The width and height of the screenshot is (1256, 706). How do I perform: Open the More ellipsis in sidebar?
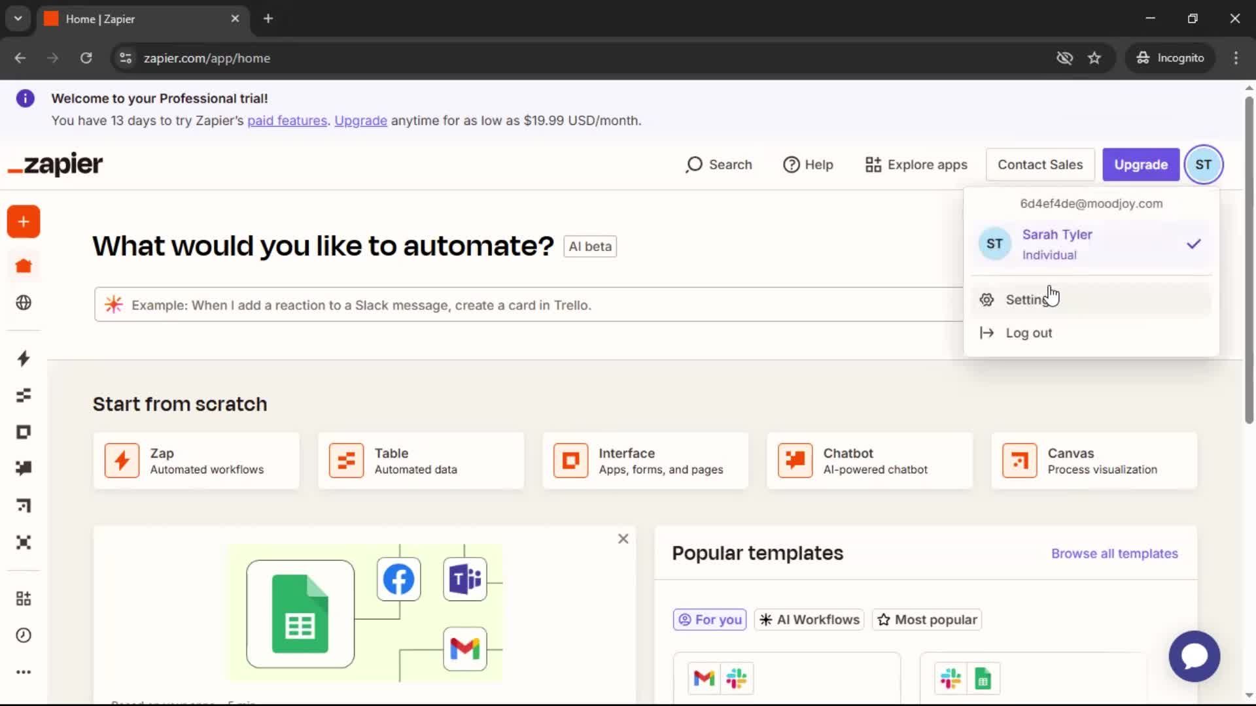24,672
